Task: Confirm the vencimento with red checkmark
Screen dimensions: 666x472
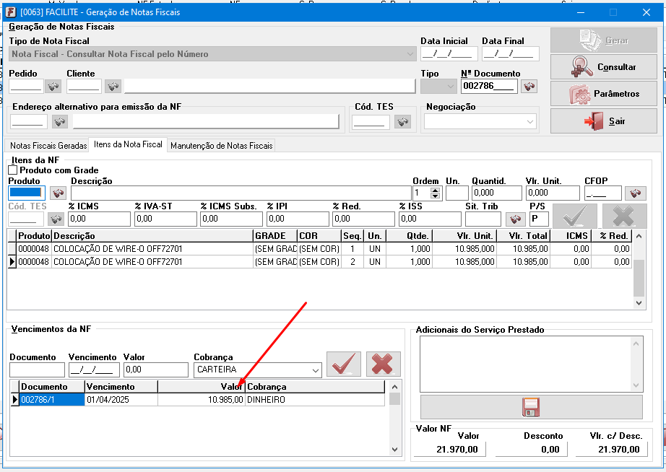Action: (344, 364)
